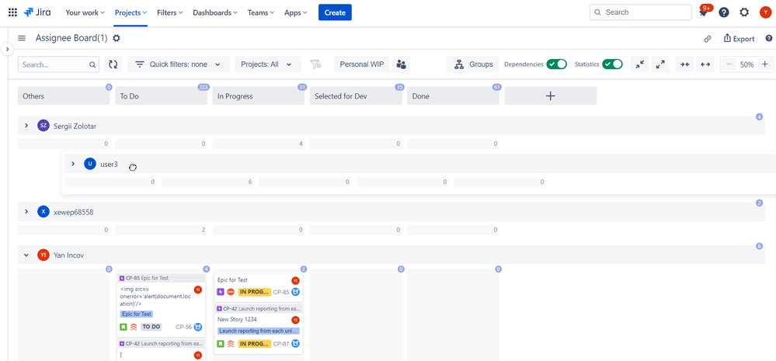Open the Projects: All dropdown
776x361 pixels.
pos(268,64)
